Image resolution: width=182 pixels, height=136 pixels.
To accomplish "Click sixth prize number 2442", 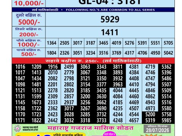I will [x=53, y=121].
